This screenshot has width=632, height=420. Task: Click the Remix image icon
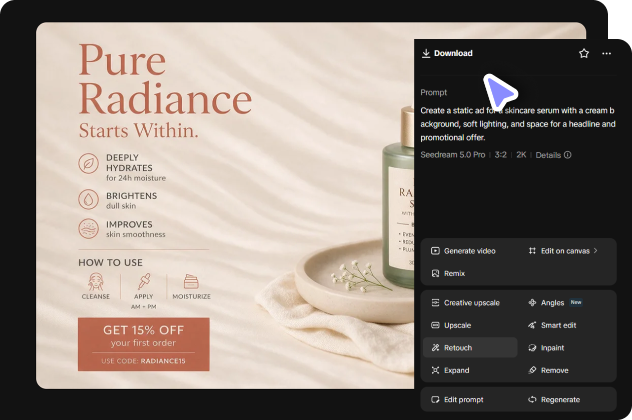point(435,273)
